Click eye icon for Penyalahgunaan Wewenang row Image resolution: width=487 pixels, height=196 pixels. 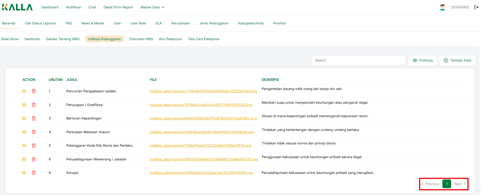(24, 159)
